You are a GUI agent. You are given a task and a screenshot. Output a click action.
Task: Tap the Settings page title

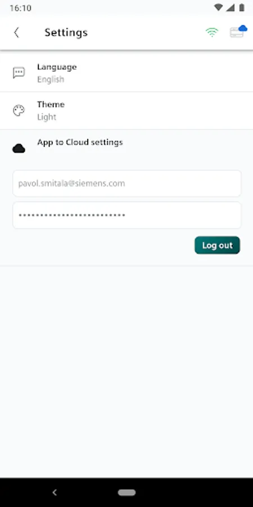[x=66, y=32]
